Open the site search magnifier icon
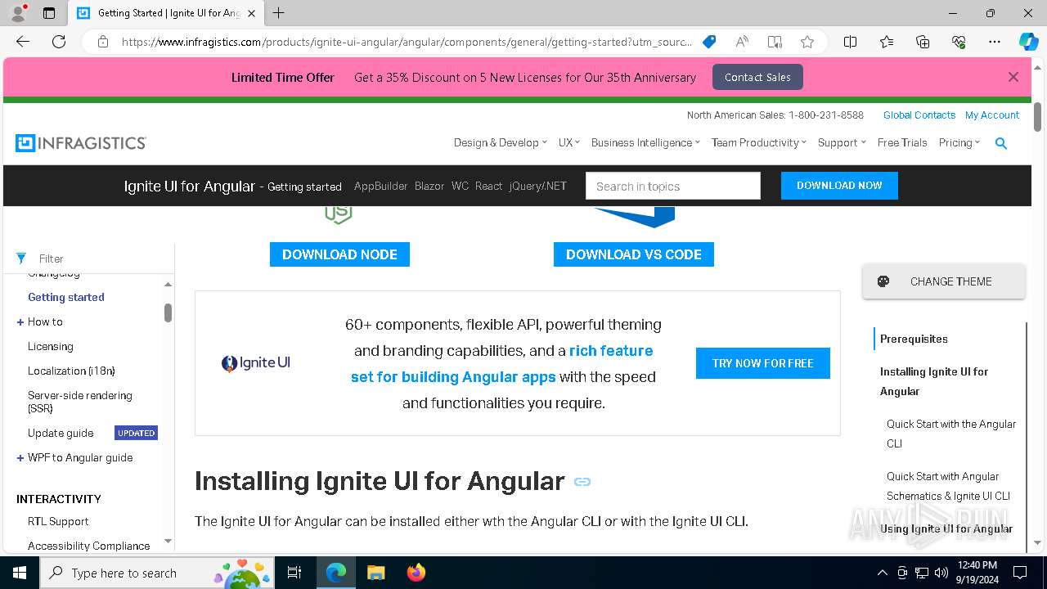 (1000, 143)
